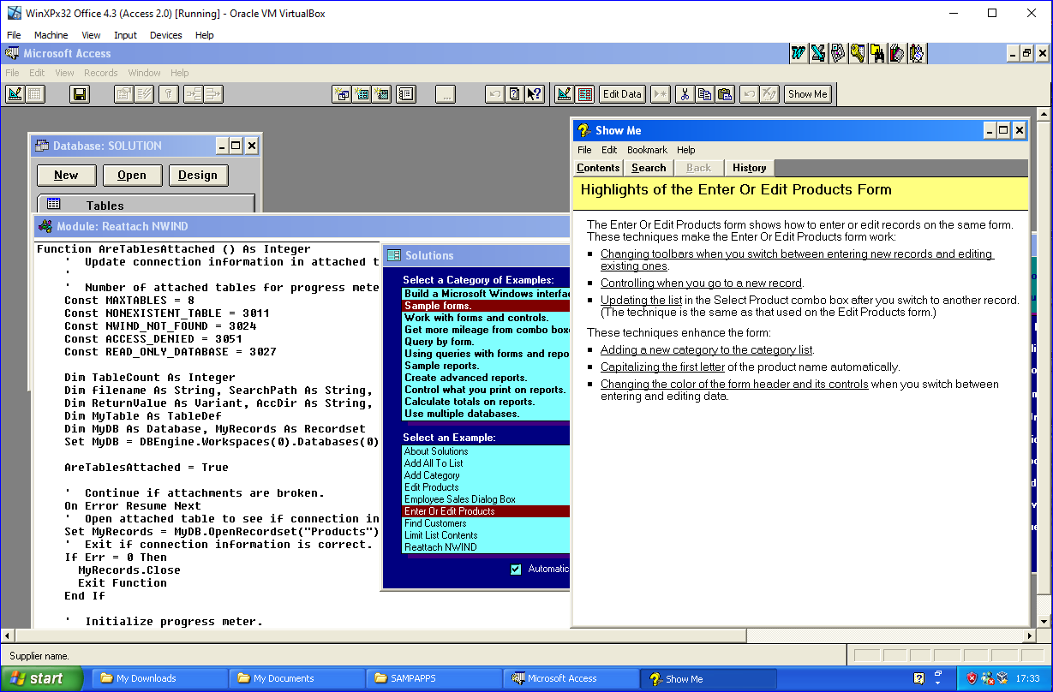The width and height of the screenshot is (1053, 692).
Task: Click the Tables icon in Database window
Action: click(54, 205)
